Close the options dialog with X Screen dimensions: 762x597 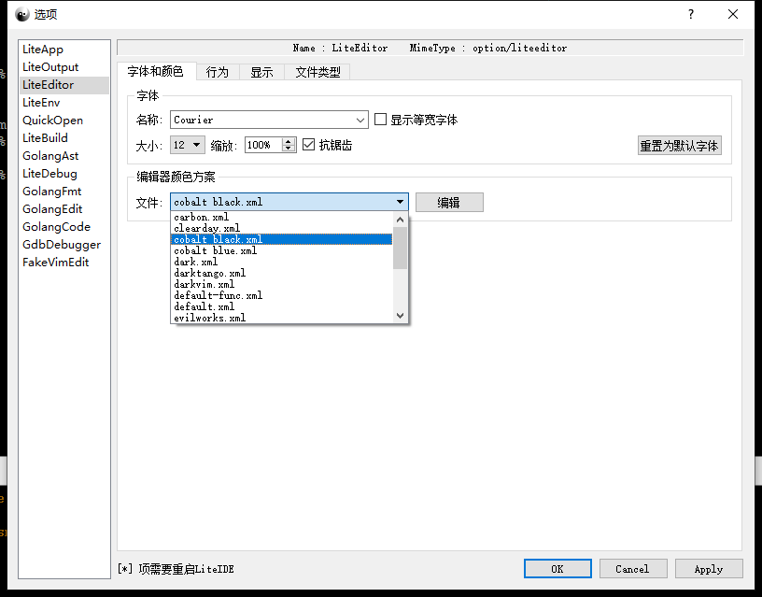point(733,14)
